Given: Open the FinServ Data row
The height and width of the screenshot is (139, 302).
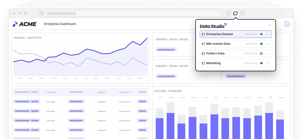Looking at the screenshot, I should pos(236,53).
